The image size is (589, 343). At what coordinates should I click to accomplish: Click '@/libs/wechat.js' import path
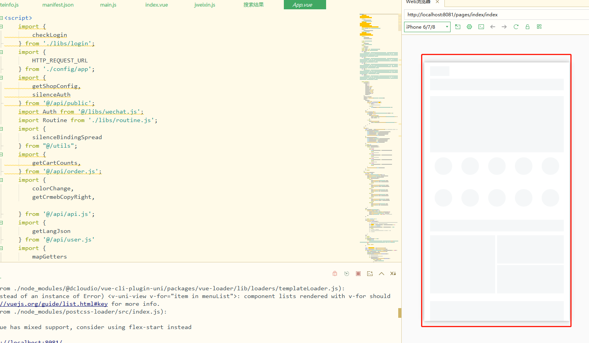[x=109, y=112]
